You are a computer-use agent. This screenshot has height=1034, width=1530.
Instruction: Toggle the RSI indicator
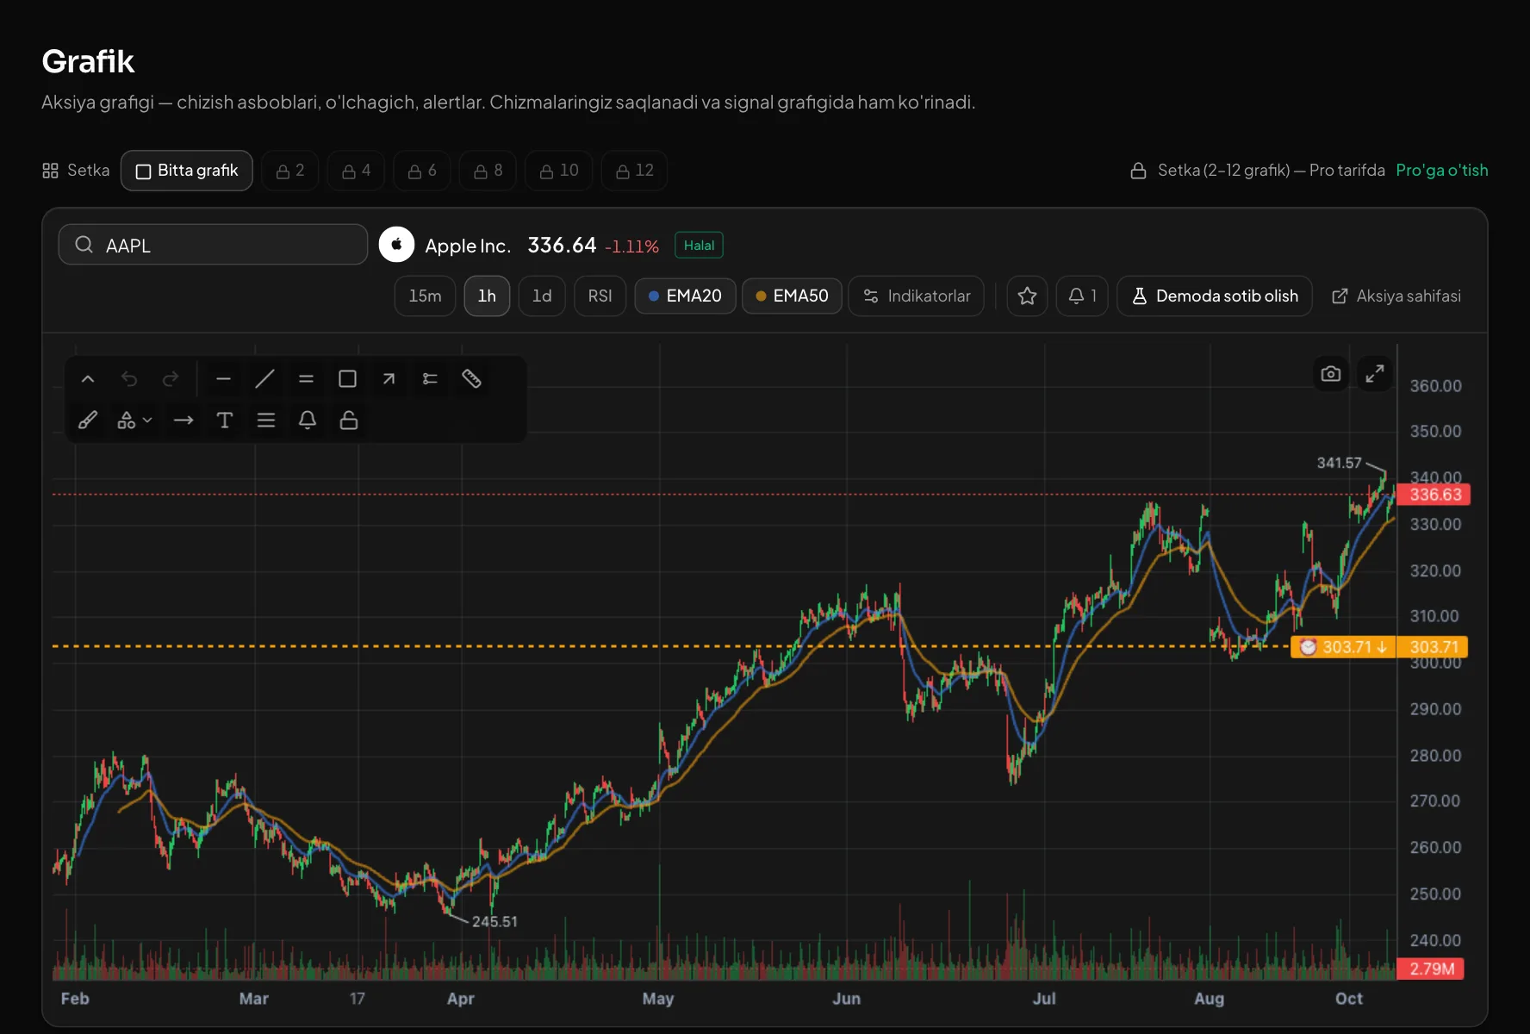tap(600, 296)
